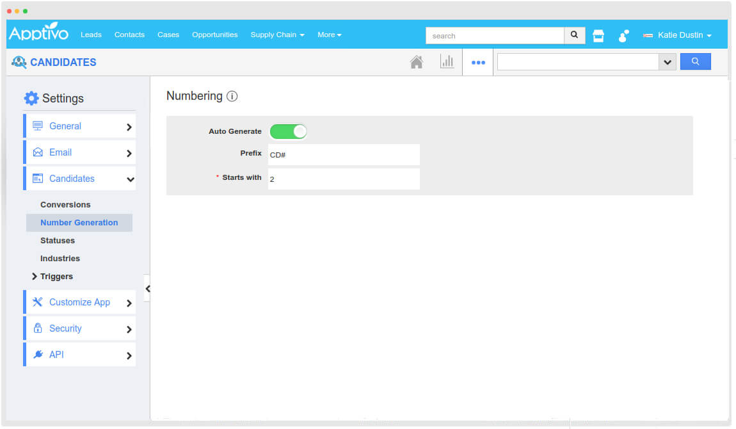Open the Conversions settings page

pyautogui.click(x=65, y=204)
